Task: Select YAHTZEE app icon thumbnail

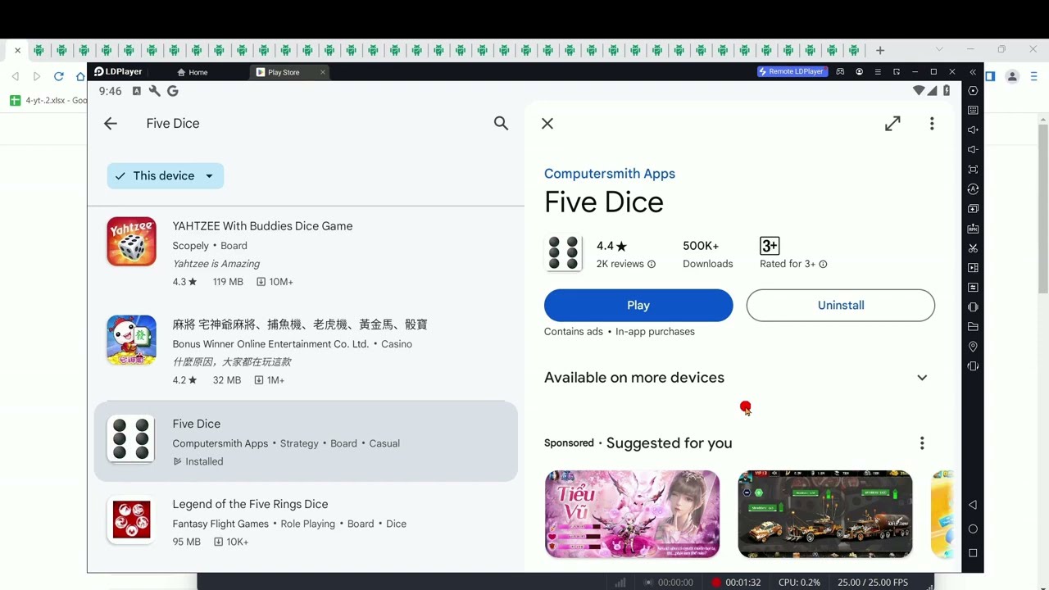Action: click(131, 242)
